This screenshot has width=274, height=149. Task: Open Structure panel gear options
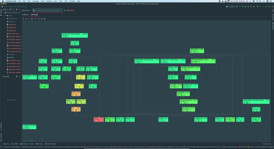pos(17,77)
